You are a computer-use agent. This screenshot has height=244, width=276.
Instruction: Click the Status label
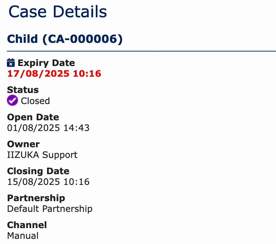[x=23, y=90]
